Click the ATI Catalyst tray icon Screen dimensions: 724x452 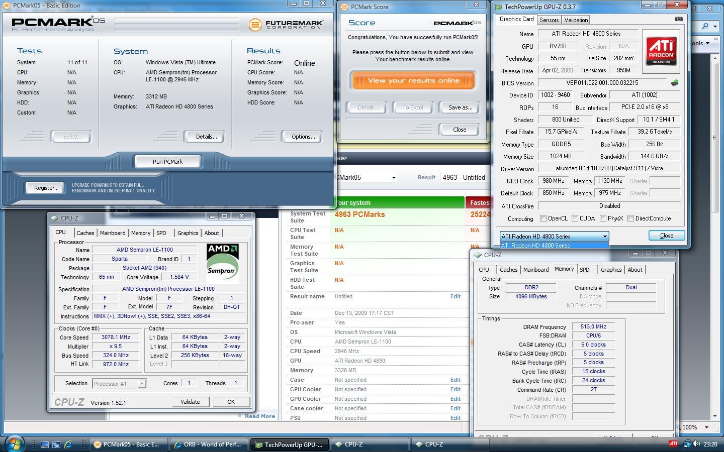[673, 444]
